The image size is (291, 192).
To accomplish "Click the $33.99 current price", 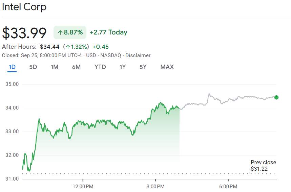I will (24, 33).
